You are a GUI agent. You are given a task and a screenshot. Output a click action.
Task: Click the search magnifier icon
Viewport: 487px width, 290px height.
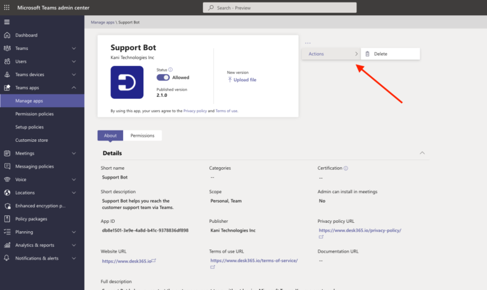click(211, 8)
